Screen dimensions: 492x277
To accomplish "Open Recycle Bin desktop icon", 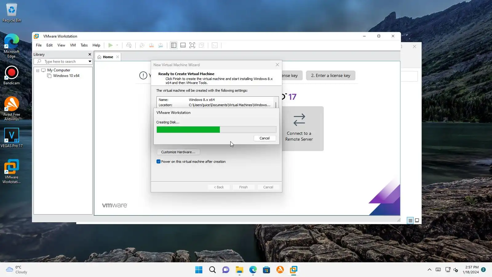I will pos(12,13).
